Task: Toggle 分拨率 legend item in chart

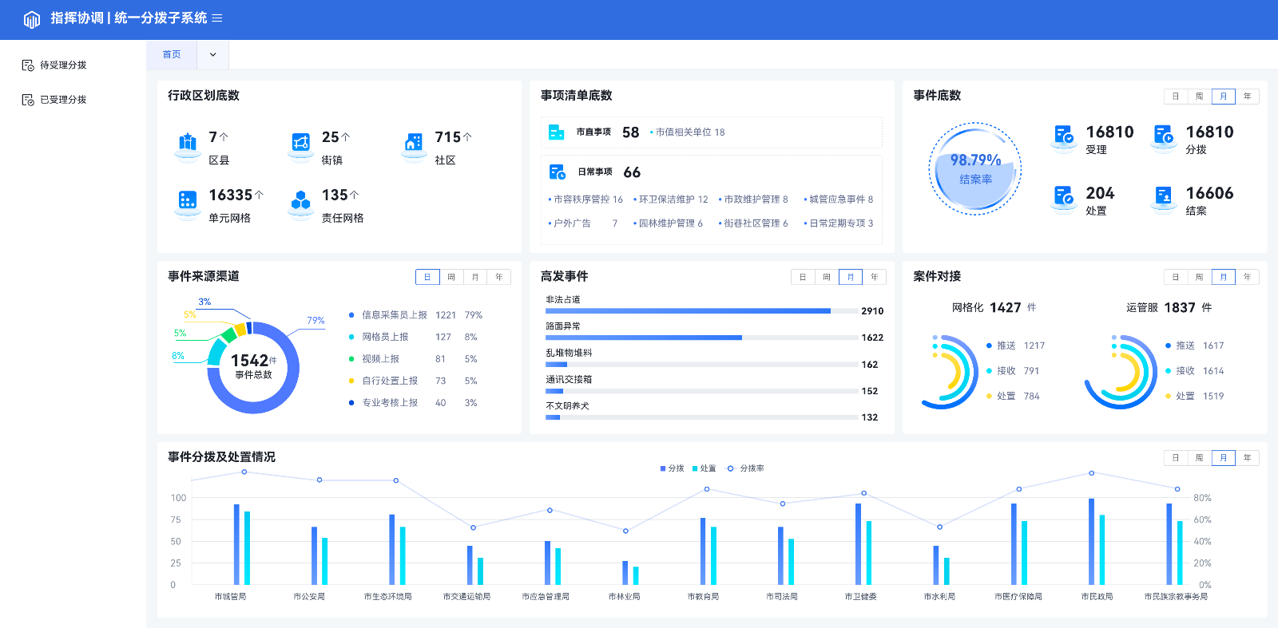Action: [x=745, y=468]
